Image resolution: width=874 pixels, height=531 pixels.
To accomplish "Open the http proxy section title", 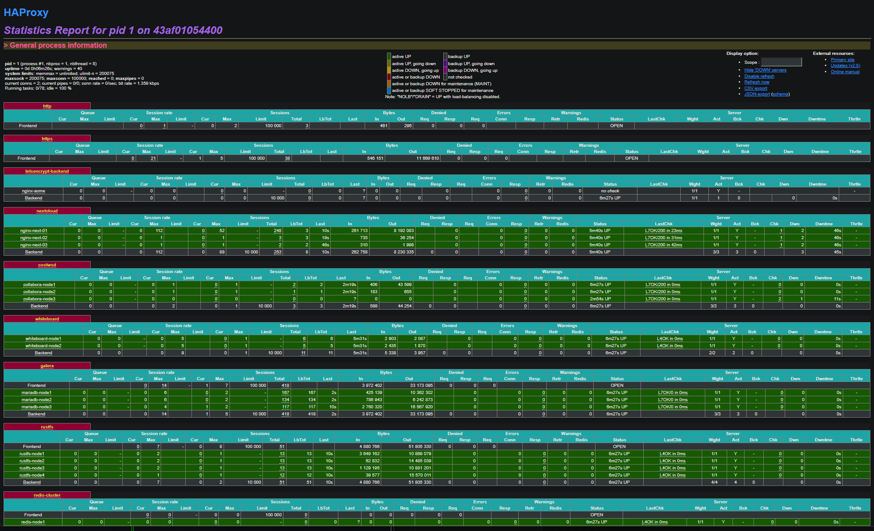I will point(47,106).
